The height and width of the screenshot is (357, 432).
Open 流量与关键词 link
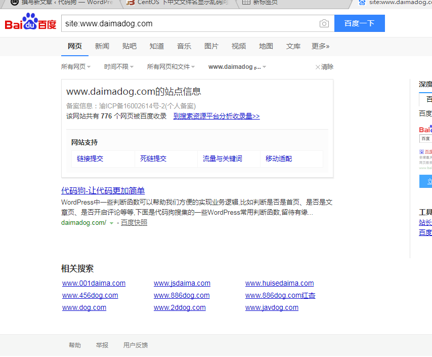click(223, 158)
